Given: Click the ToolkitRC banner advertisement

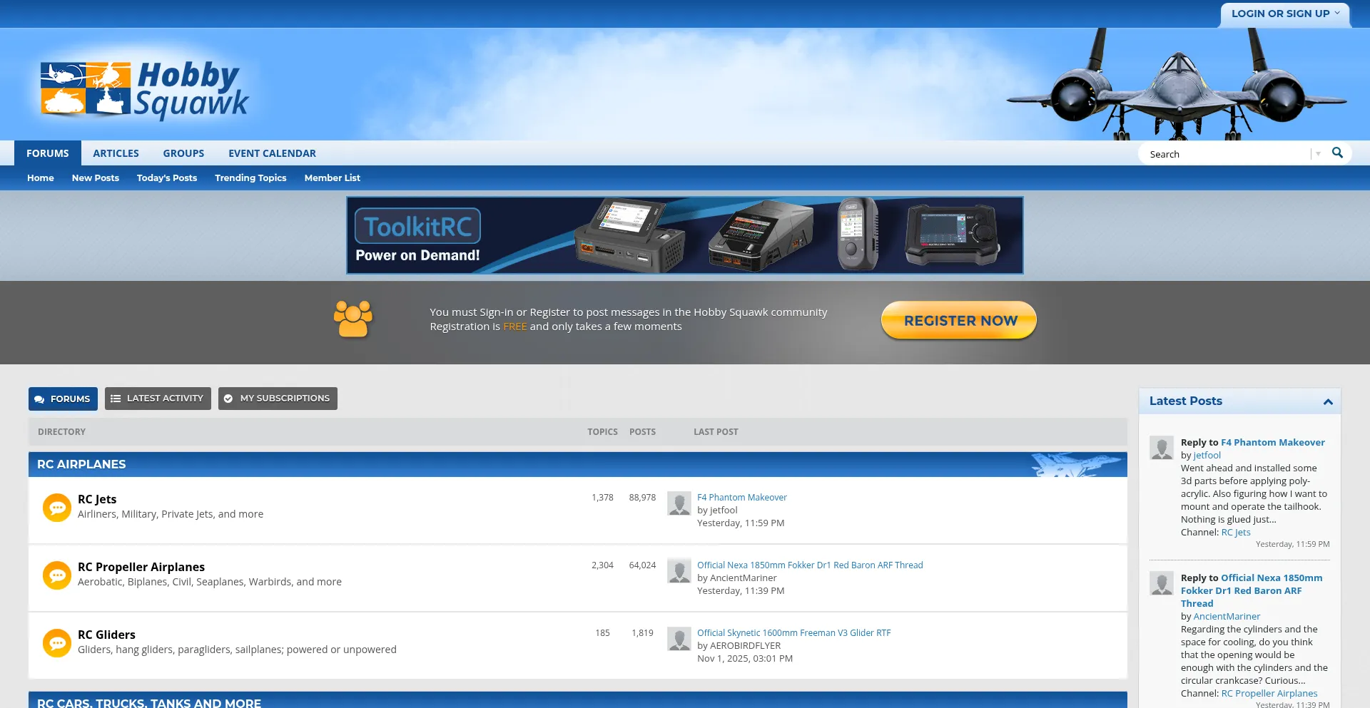Looking at the screenshot, I should (684, 235).
